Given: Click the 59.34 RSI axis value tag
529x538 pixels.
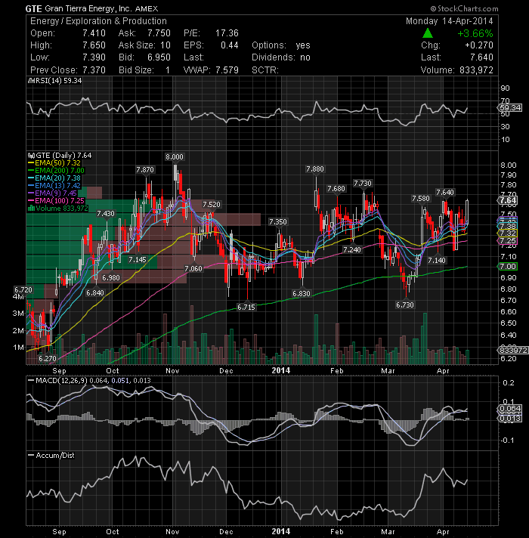Looking at the screenshot, I should tap(510, 108).
